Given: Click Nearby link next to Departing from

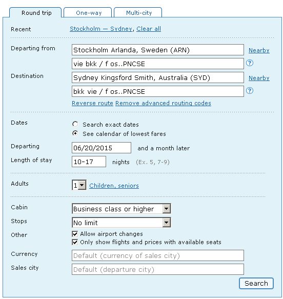Looking at the screenshot, I should point(259,50).
